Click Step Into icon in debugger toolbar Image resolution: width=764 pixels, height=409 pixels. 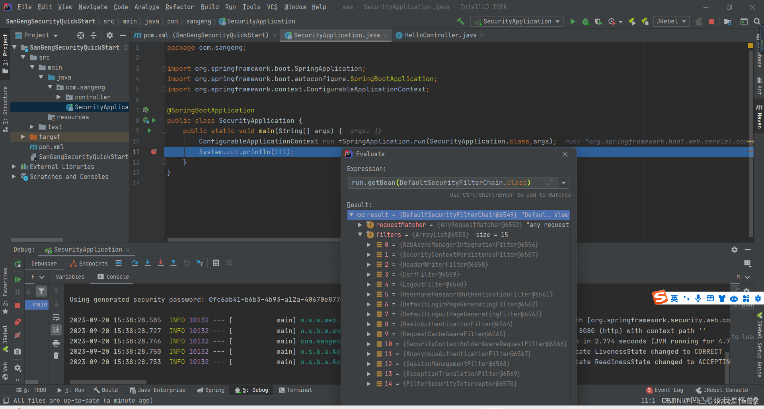pos(148,263)
